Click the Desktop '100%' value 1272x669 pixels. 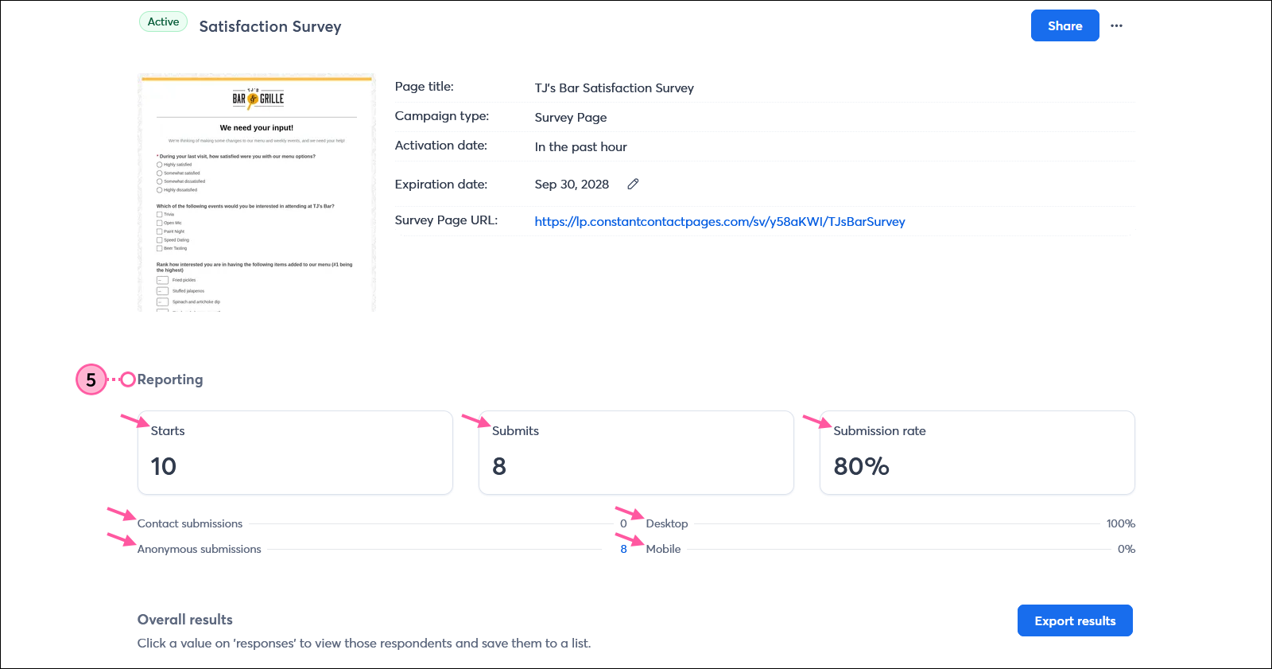(1120, 523)
